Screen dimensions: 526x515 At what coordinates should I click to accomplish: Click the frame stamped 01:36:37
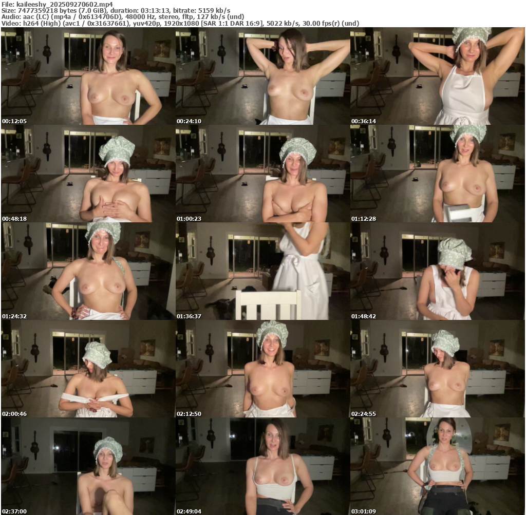tap(262, 271)
